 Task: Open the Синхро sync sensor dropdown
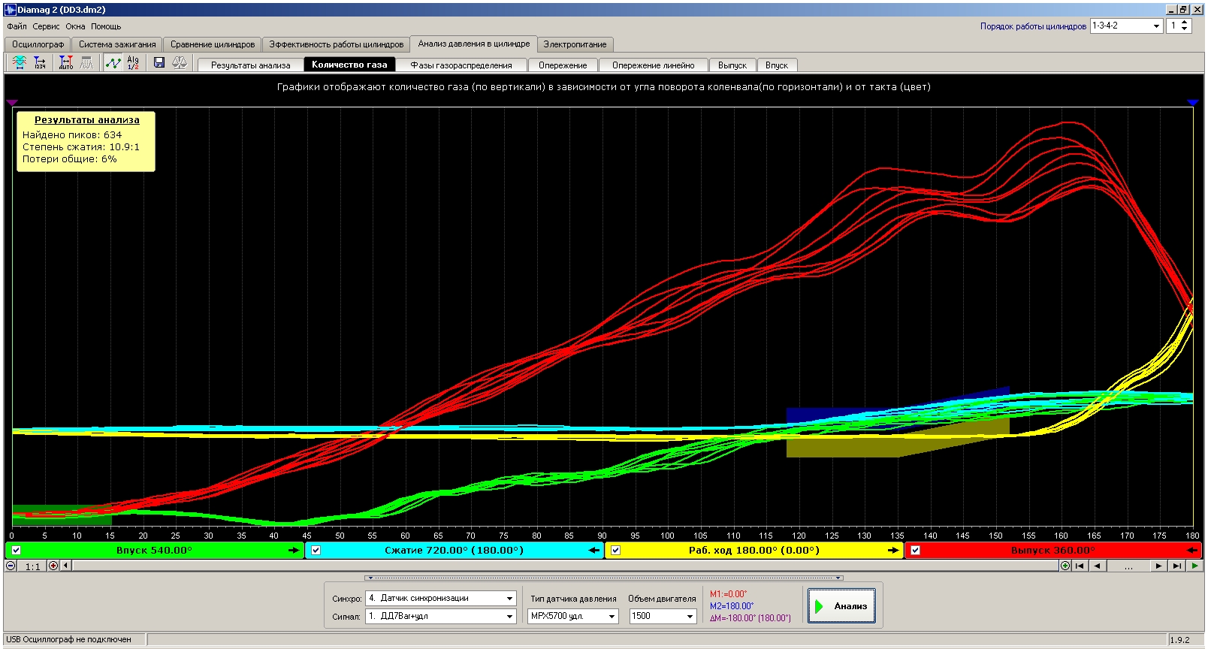pos(509,599)
